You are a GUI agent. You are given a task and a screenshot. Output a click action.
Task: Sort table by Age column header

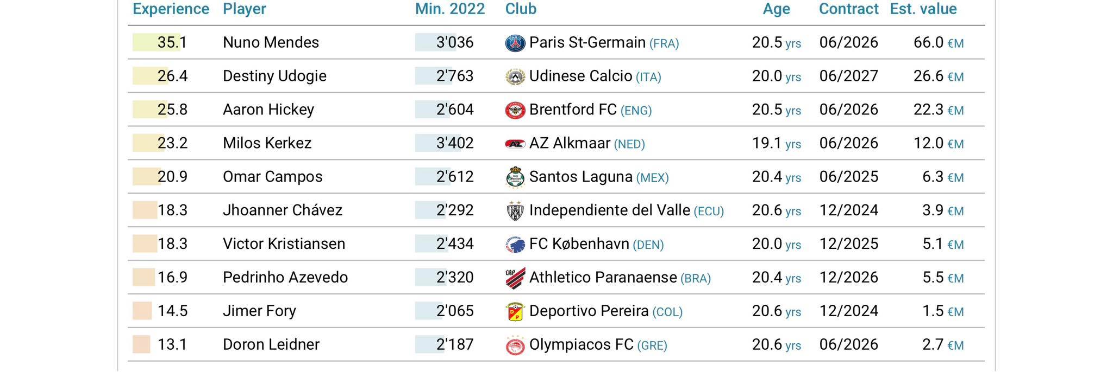click(776, 9)
